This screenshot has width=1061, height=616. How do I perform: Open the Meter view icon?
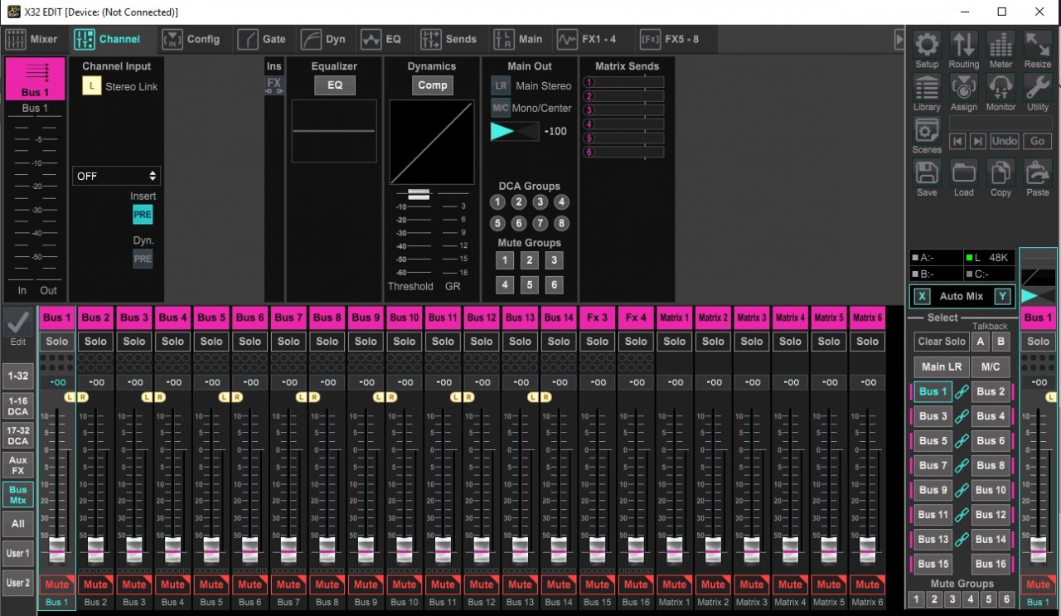pos(1000,44)
